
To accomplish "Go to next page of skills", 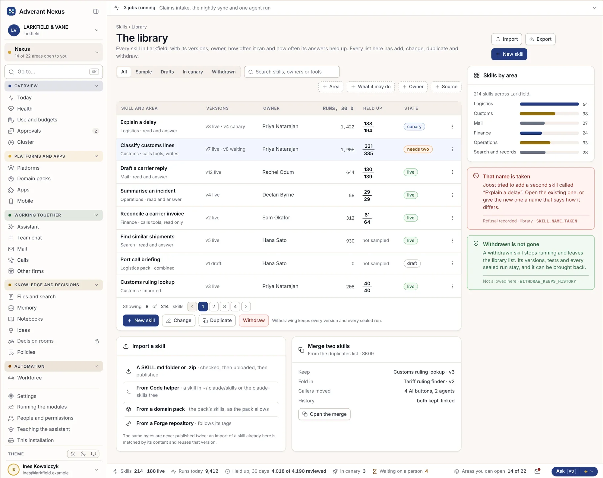I will [x=246, y=307].
